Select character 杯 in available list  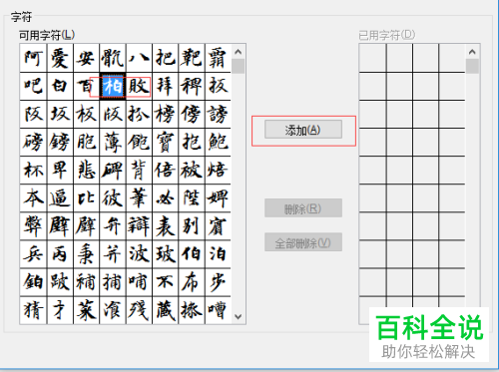(33, 171)
